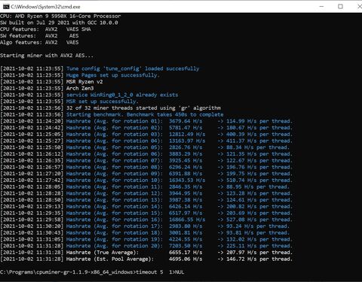Click 'Starting benchmark. Benchmark takes 450s' line
This screenshot has height=282, width=362.
pos(145,114)
